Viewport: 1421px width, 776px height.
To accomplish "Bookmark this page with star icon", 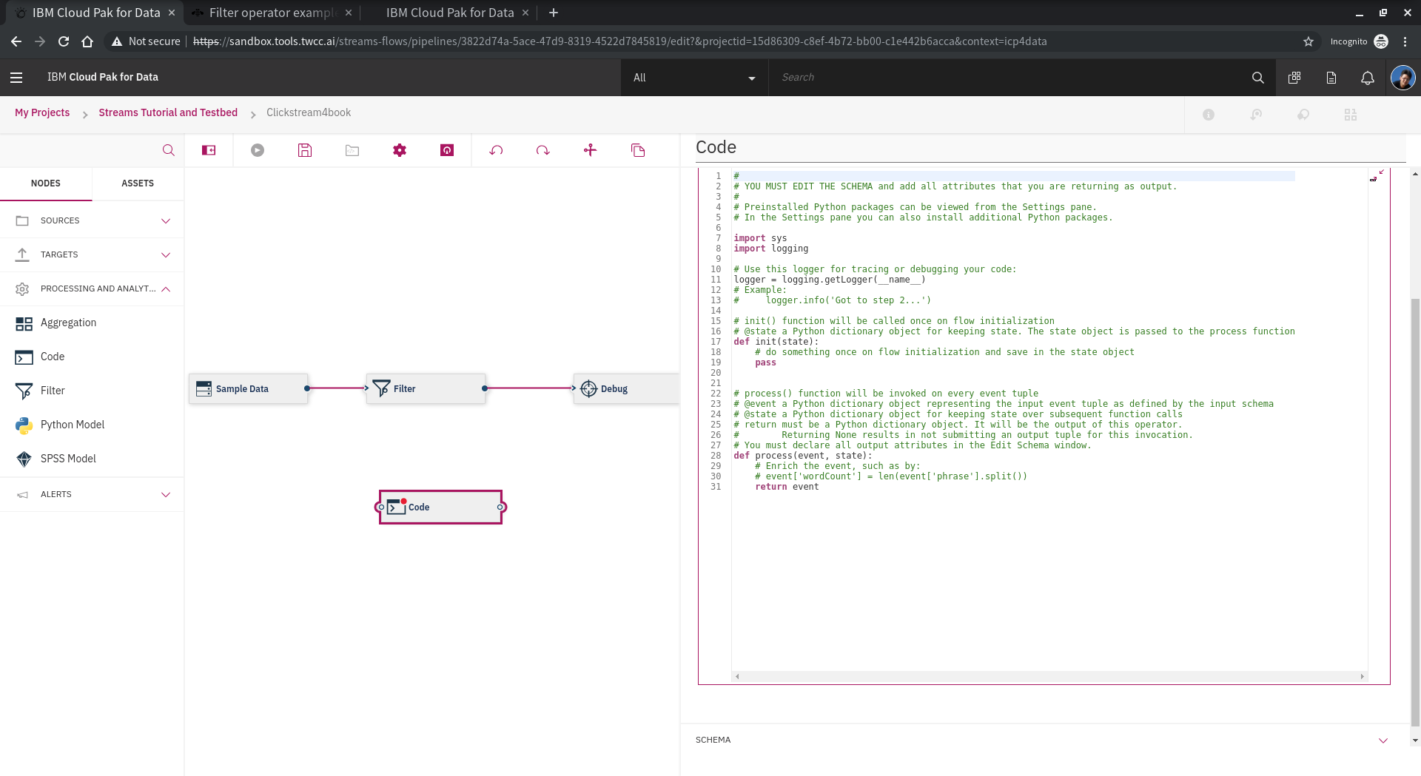I will [x=1309, y=41].
